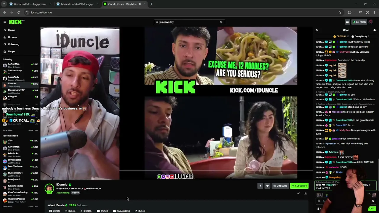Open iDuncle TikTok link
This screenshot has width=379, height=213.
coord(140,211)
